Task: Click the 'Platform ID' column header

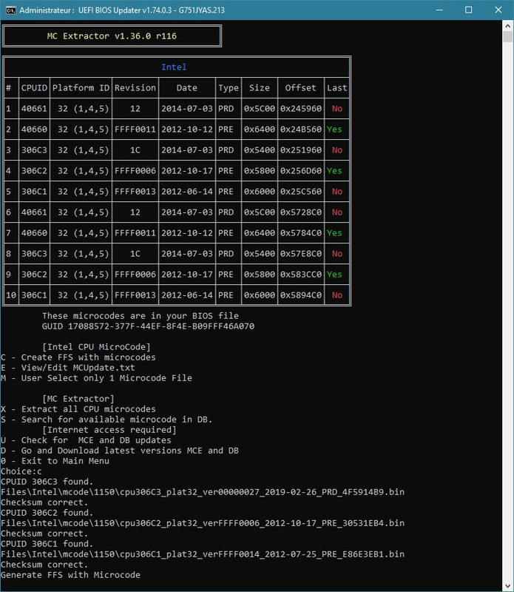Action: (x=81, y=88)
